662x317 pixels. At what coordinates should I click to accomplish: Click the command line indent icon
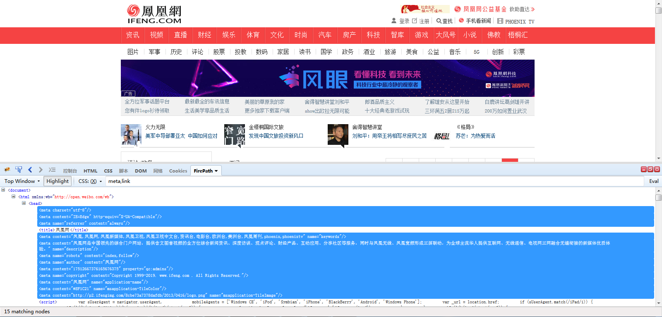tap(52, 170)
